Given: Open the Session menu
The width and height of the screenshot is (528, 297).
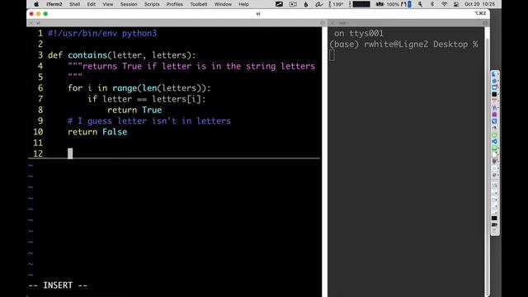Looking at the screenshot, I should point(129,4).
